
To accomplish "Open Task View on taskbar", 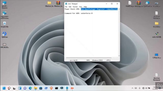I will click(14, 88).
